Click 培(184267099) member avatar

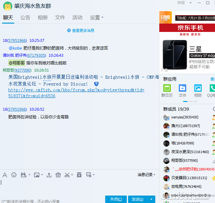tap(166, 143)
